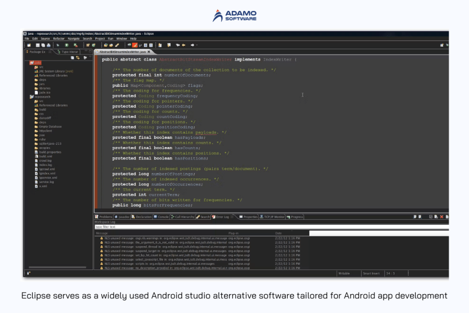
Task: Minimize the Package Explorer panel
Action: pos(86,51)
